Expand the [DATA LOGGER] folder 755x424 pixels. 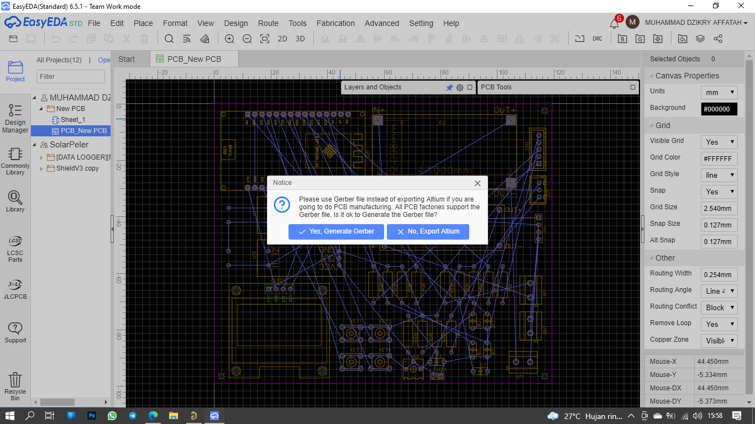coord(41,157)
